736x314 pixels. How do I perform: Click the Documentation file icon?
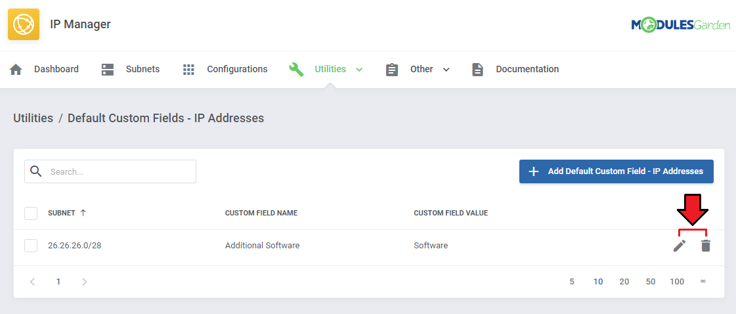(x=478, y=70)
